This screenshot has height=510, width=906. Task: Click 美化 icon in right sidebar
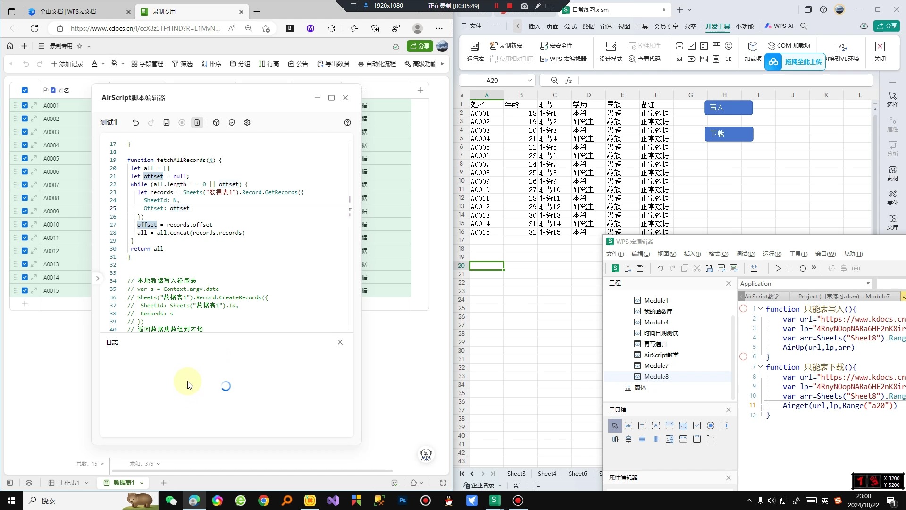click(x=892, y=198)
